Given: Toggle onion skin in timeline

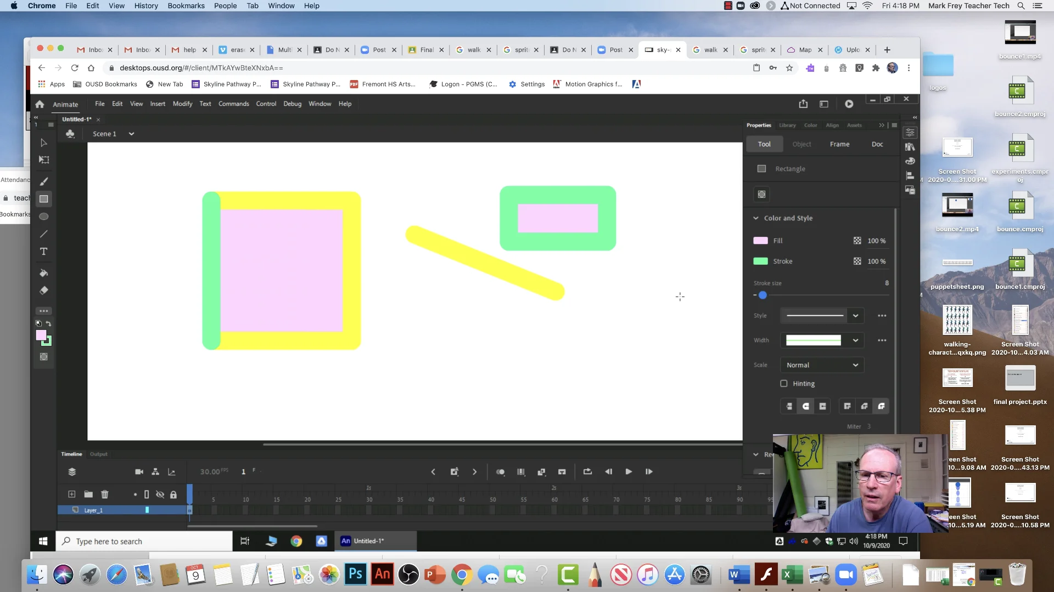Looking at the screenshot, I should click(500, 472).
